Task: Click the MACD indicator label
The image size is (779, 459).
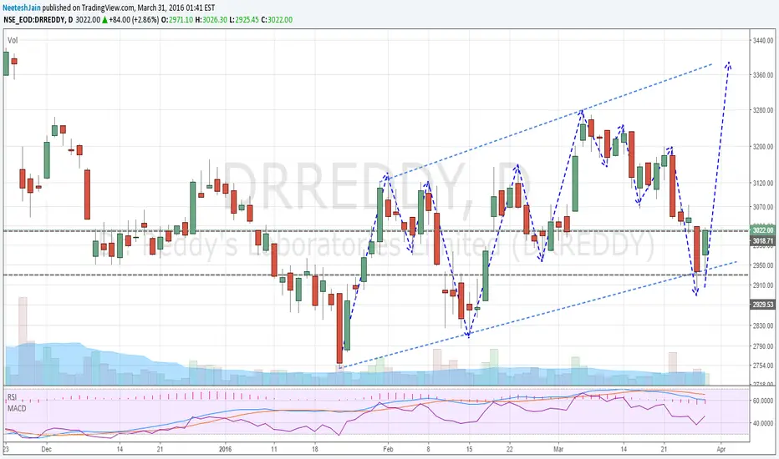Action: click(x=17, y=408)
